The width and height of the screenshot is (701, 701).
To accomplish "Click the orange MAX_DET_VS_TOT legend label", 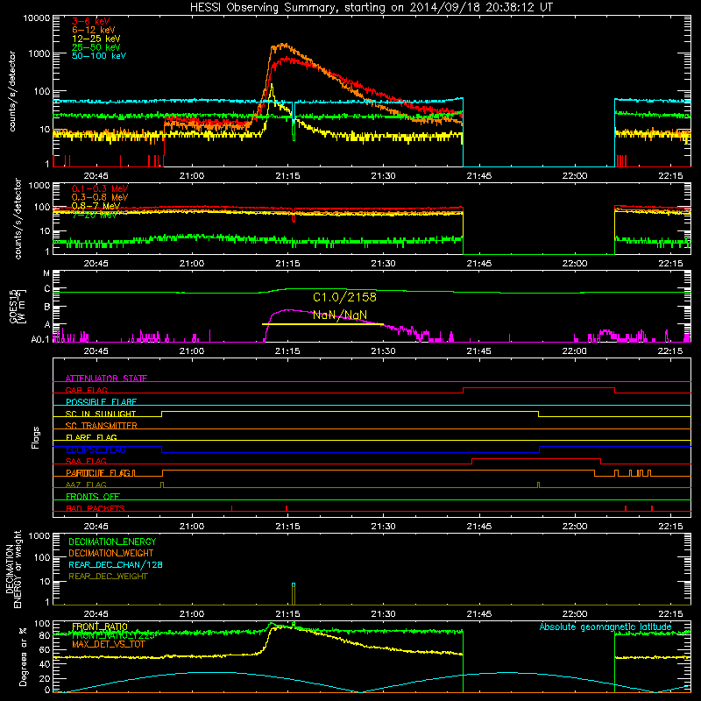I will tap(109, 645).
